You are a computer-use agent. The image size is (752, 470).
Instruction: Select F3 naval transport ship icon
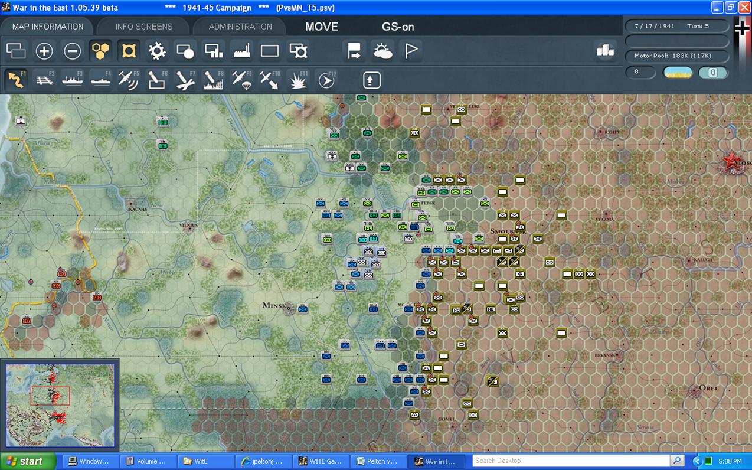[73, 80]
